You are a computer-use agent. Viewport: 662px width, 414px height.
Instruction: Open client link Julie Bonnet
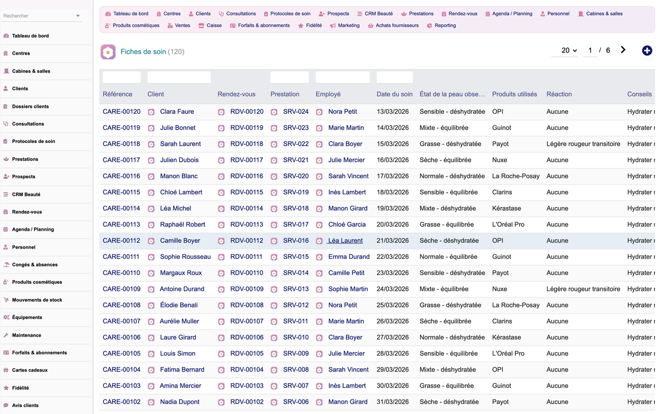pos(178,128)
